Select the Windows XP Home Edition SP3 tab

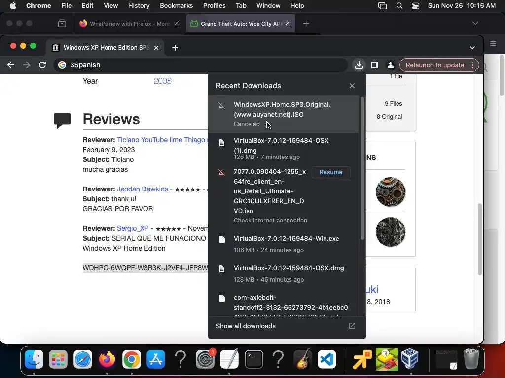(105, 48)
